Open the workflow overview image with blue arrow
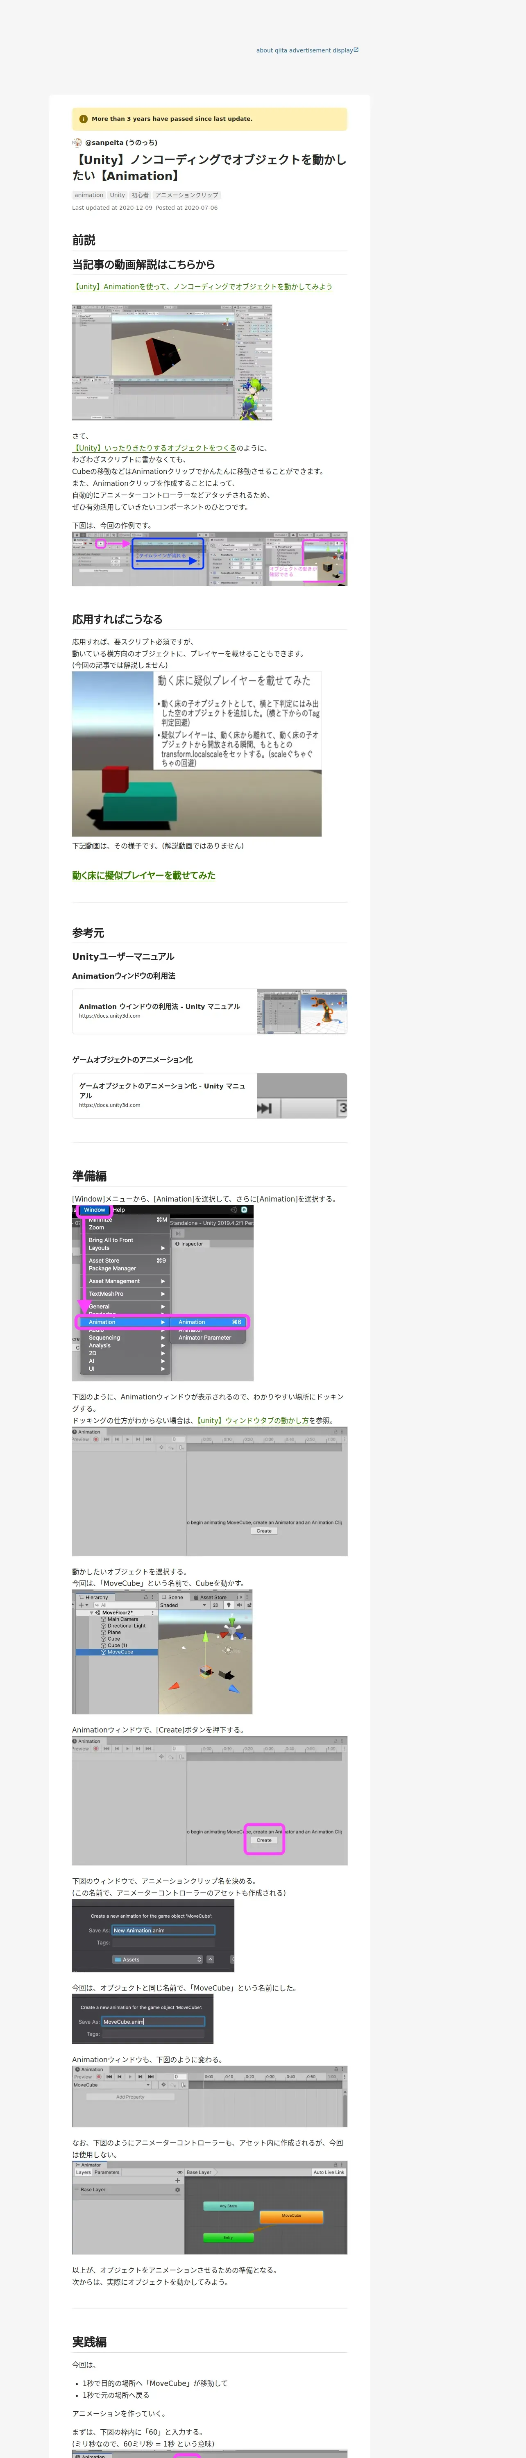Screen dimensions: 526x2458 (209, 558)
